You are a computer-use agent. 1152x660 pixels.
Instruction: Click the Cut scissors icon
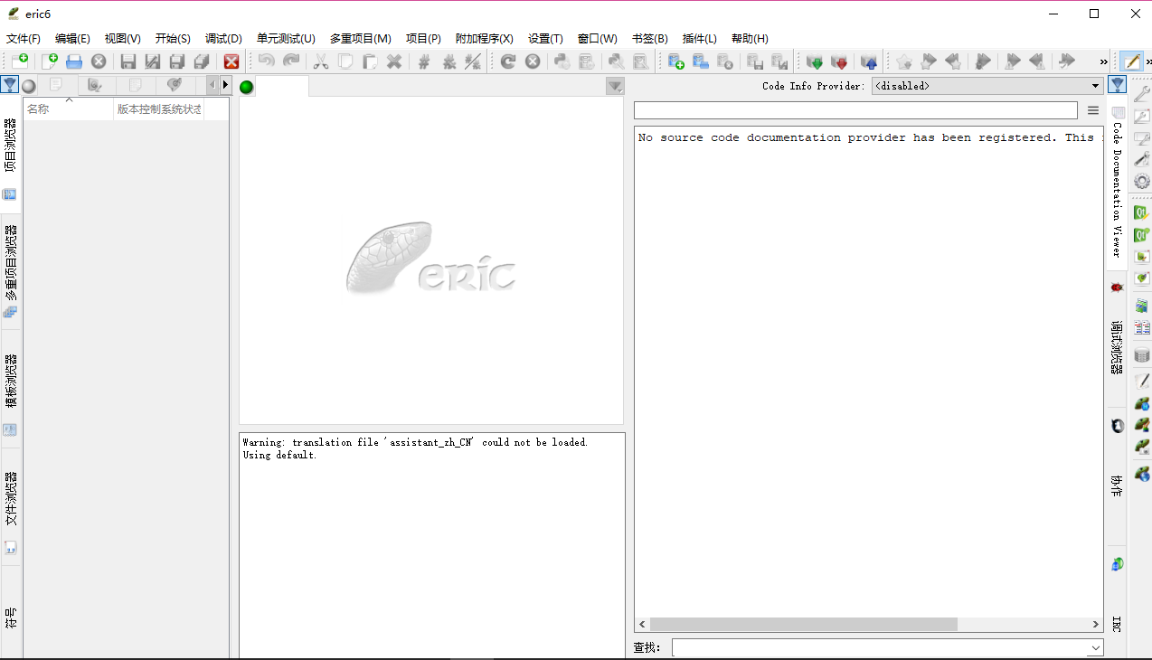pyautogui.click(x=321, y=61)
